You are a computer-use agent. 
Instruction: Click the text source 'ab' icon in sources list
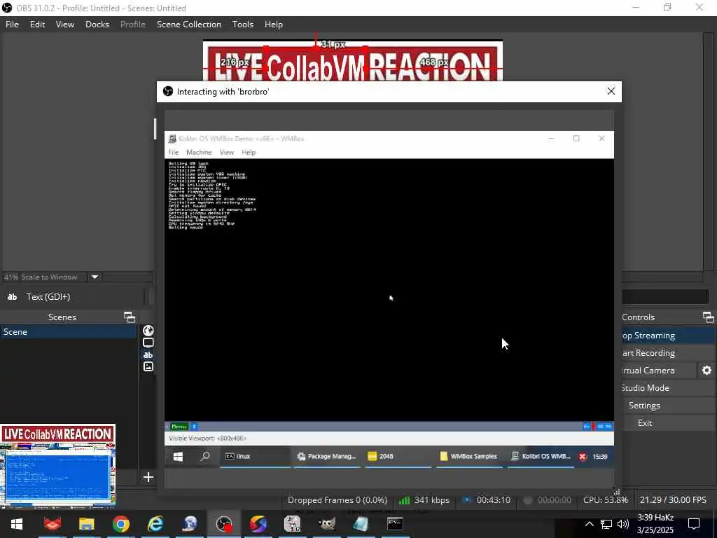click(148, 355)
